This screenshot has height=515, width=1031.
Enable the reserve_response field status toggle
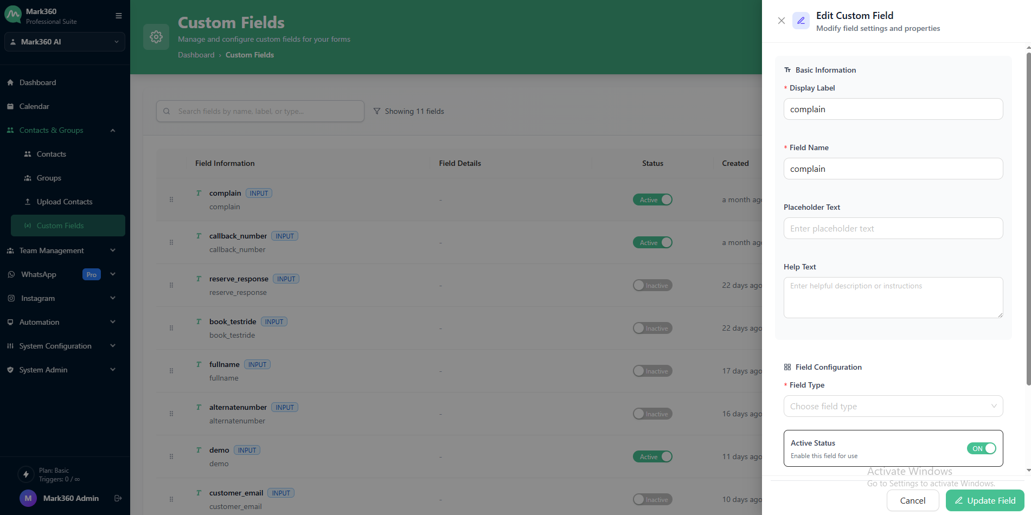(652, 285)
